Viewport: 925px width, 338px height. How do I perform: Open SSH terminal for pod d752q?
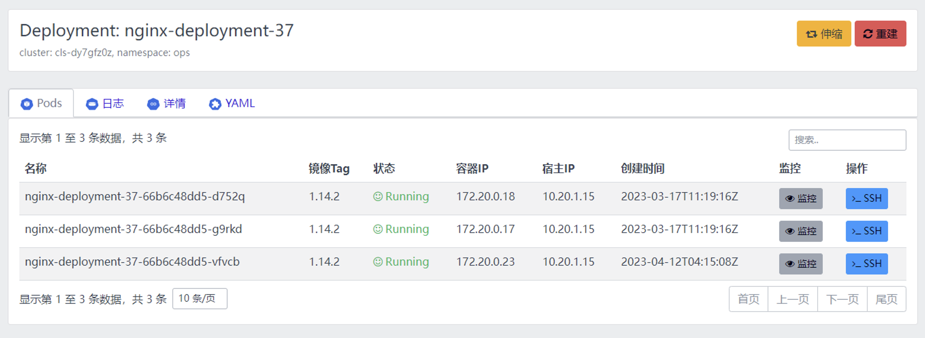click(867, 198)
